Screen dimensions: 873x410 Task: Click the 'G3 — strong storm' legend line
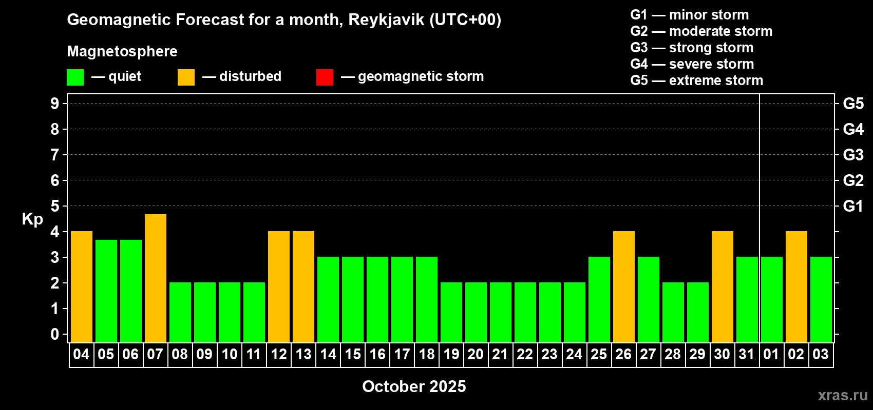pos(692,48)
